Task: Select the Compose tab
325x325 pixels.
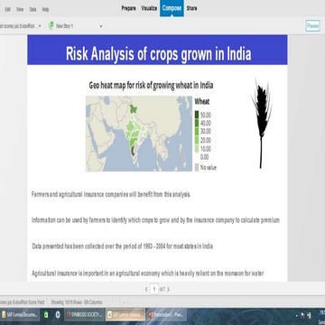Action: coord(172,8)
